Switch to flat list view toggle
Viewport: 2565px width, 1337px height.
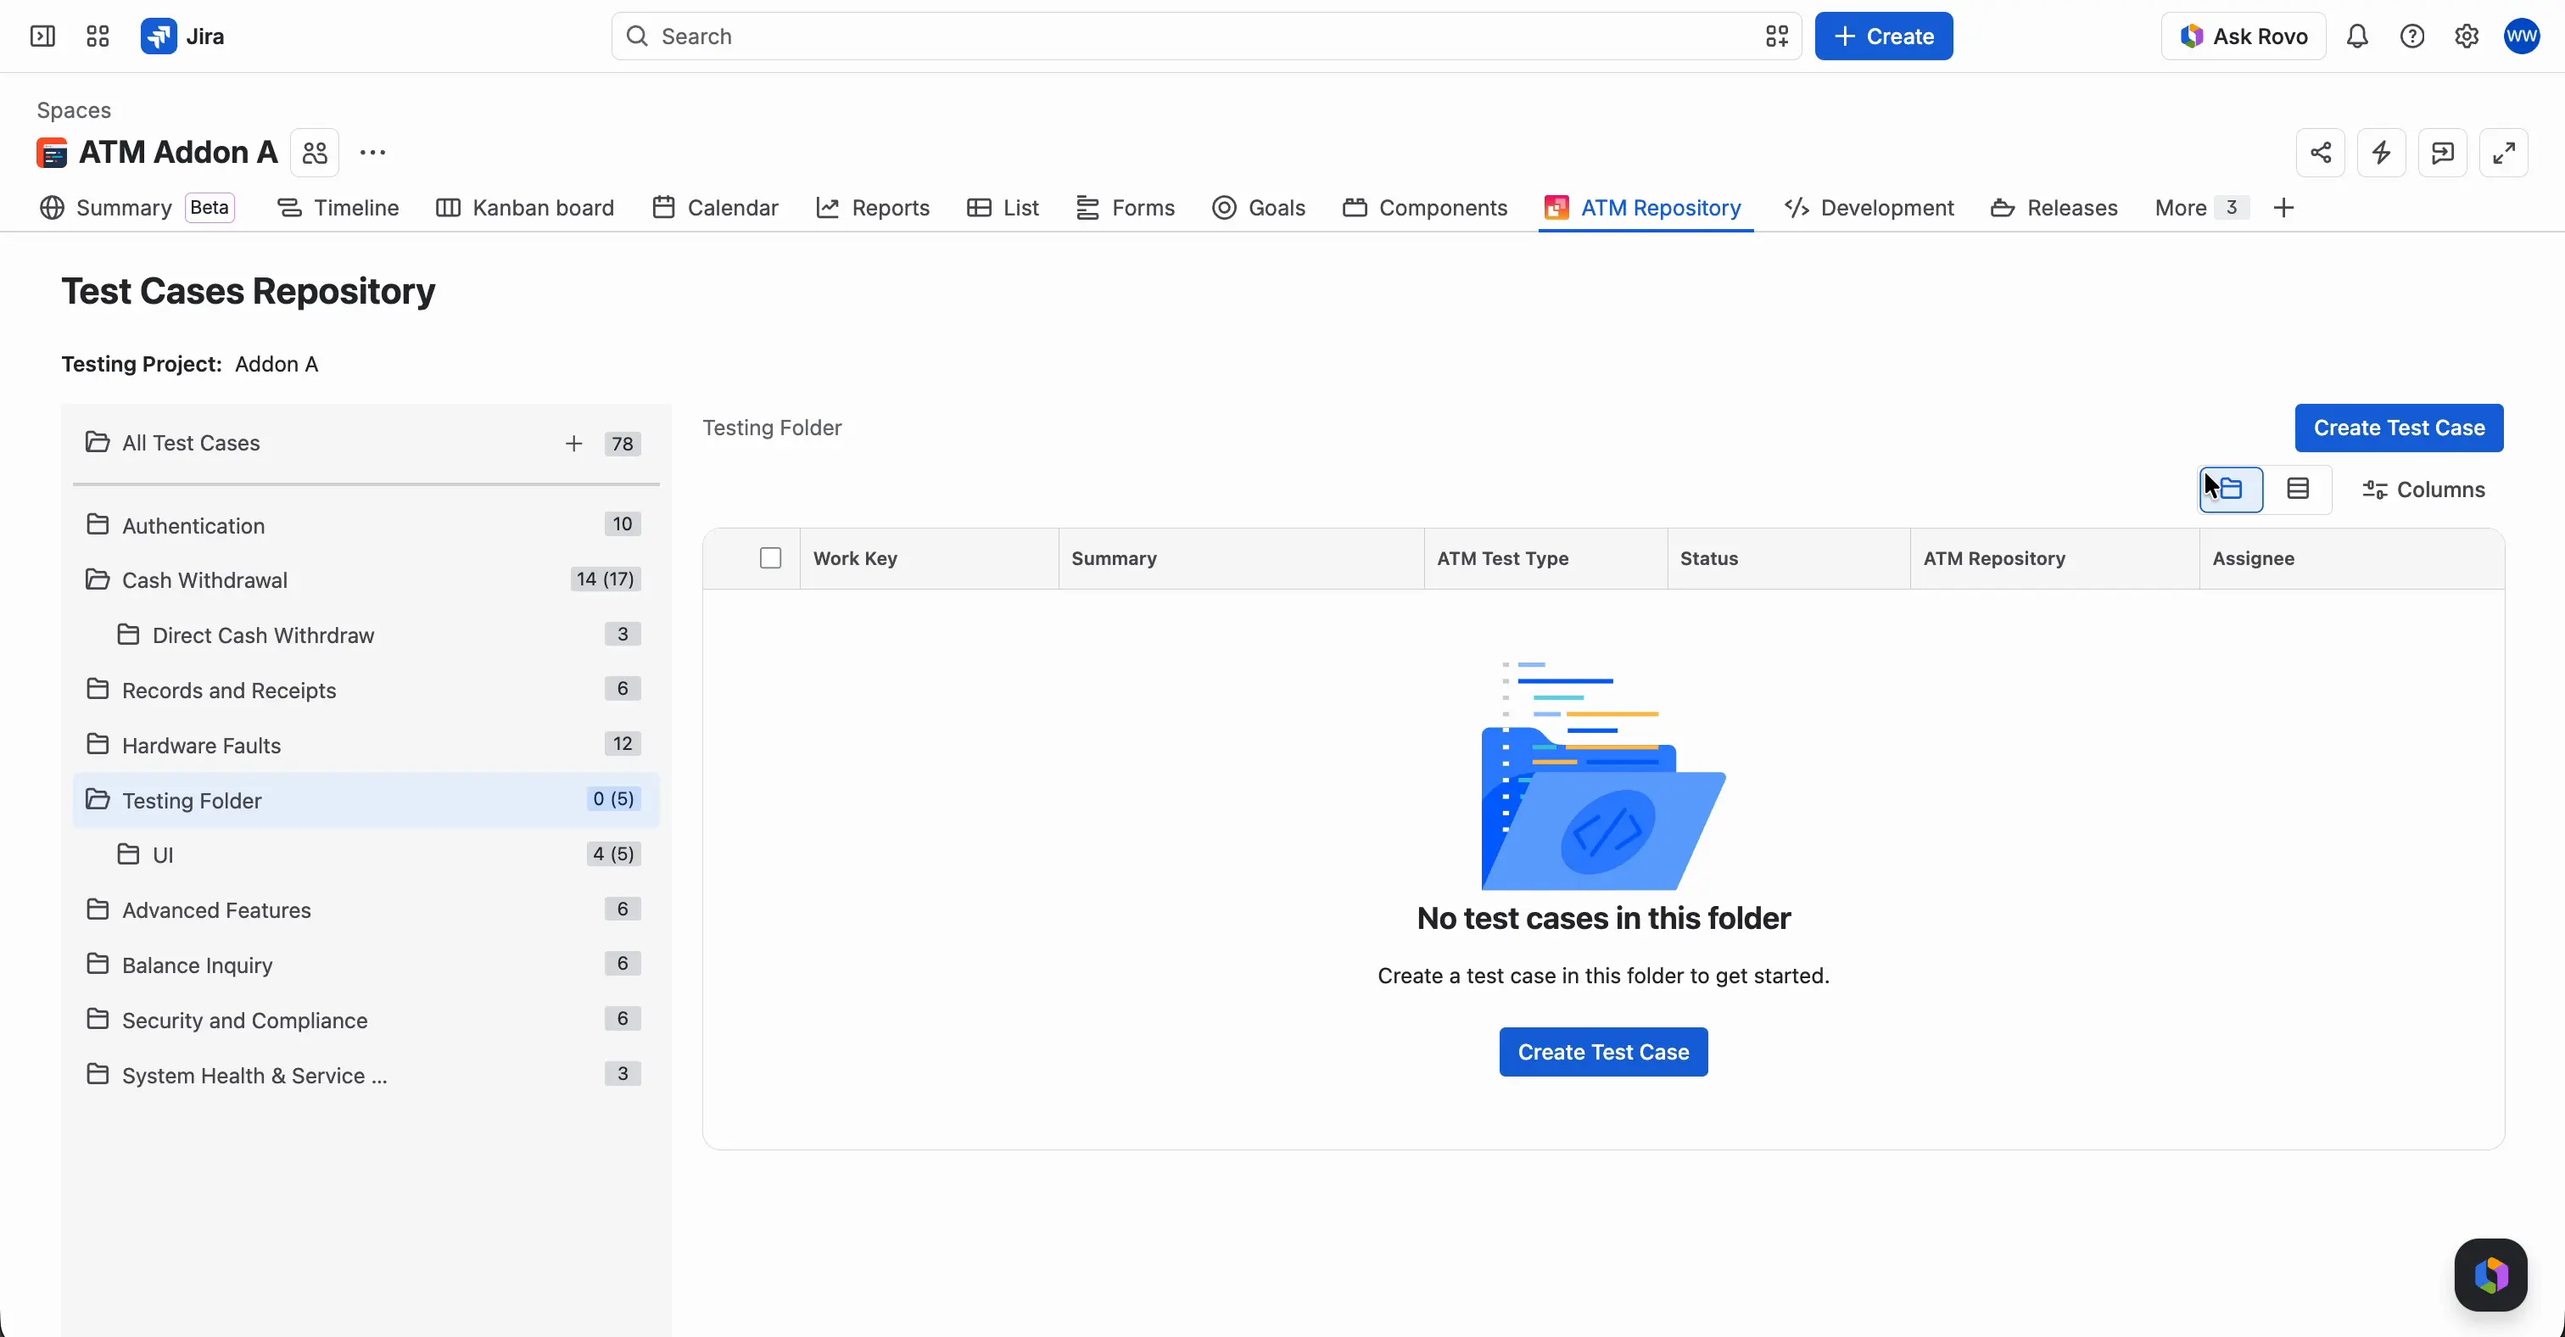tap(2298, 489)
